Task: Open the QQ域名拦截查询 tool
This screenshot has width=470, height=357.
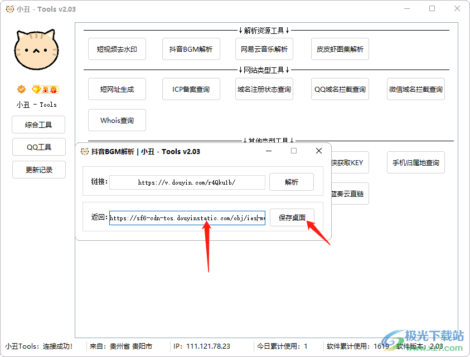Action: [340, 89]
